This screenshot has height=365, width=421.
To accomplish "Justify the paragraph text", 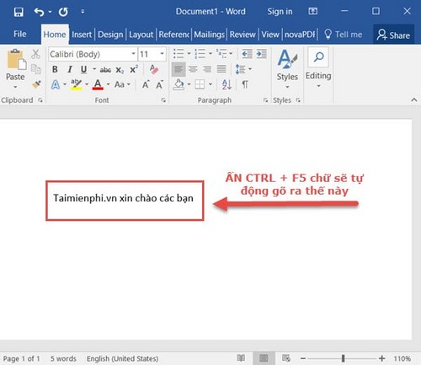I will pos(221,69).
